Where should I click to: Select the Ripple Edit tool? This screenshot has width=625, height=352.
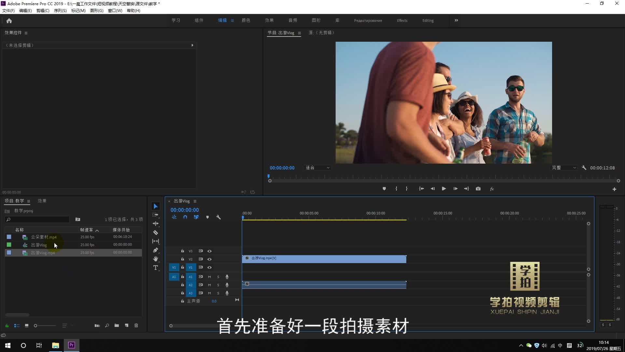click(156, 224)
